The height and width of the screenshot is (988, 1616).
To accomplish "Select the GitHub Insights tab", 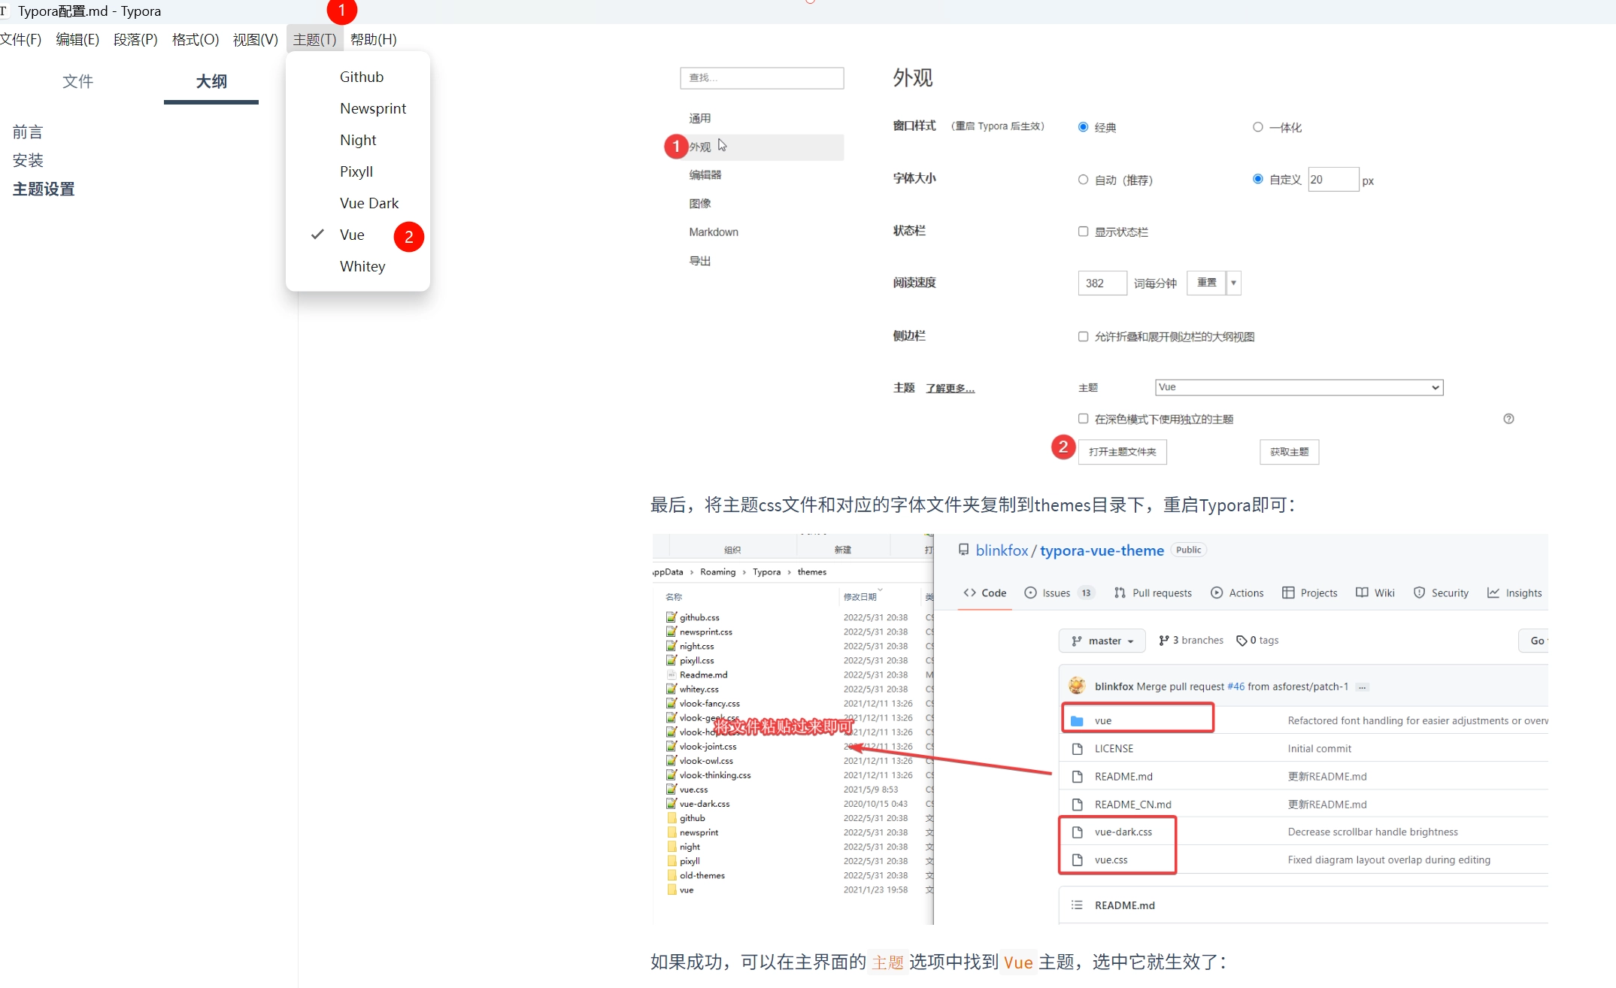I will tap(1514, 592).
